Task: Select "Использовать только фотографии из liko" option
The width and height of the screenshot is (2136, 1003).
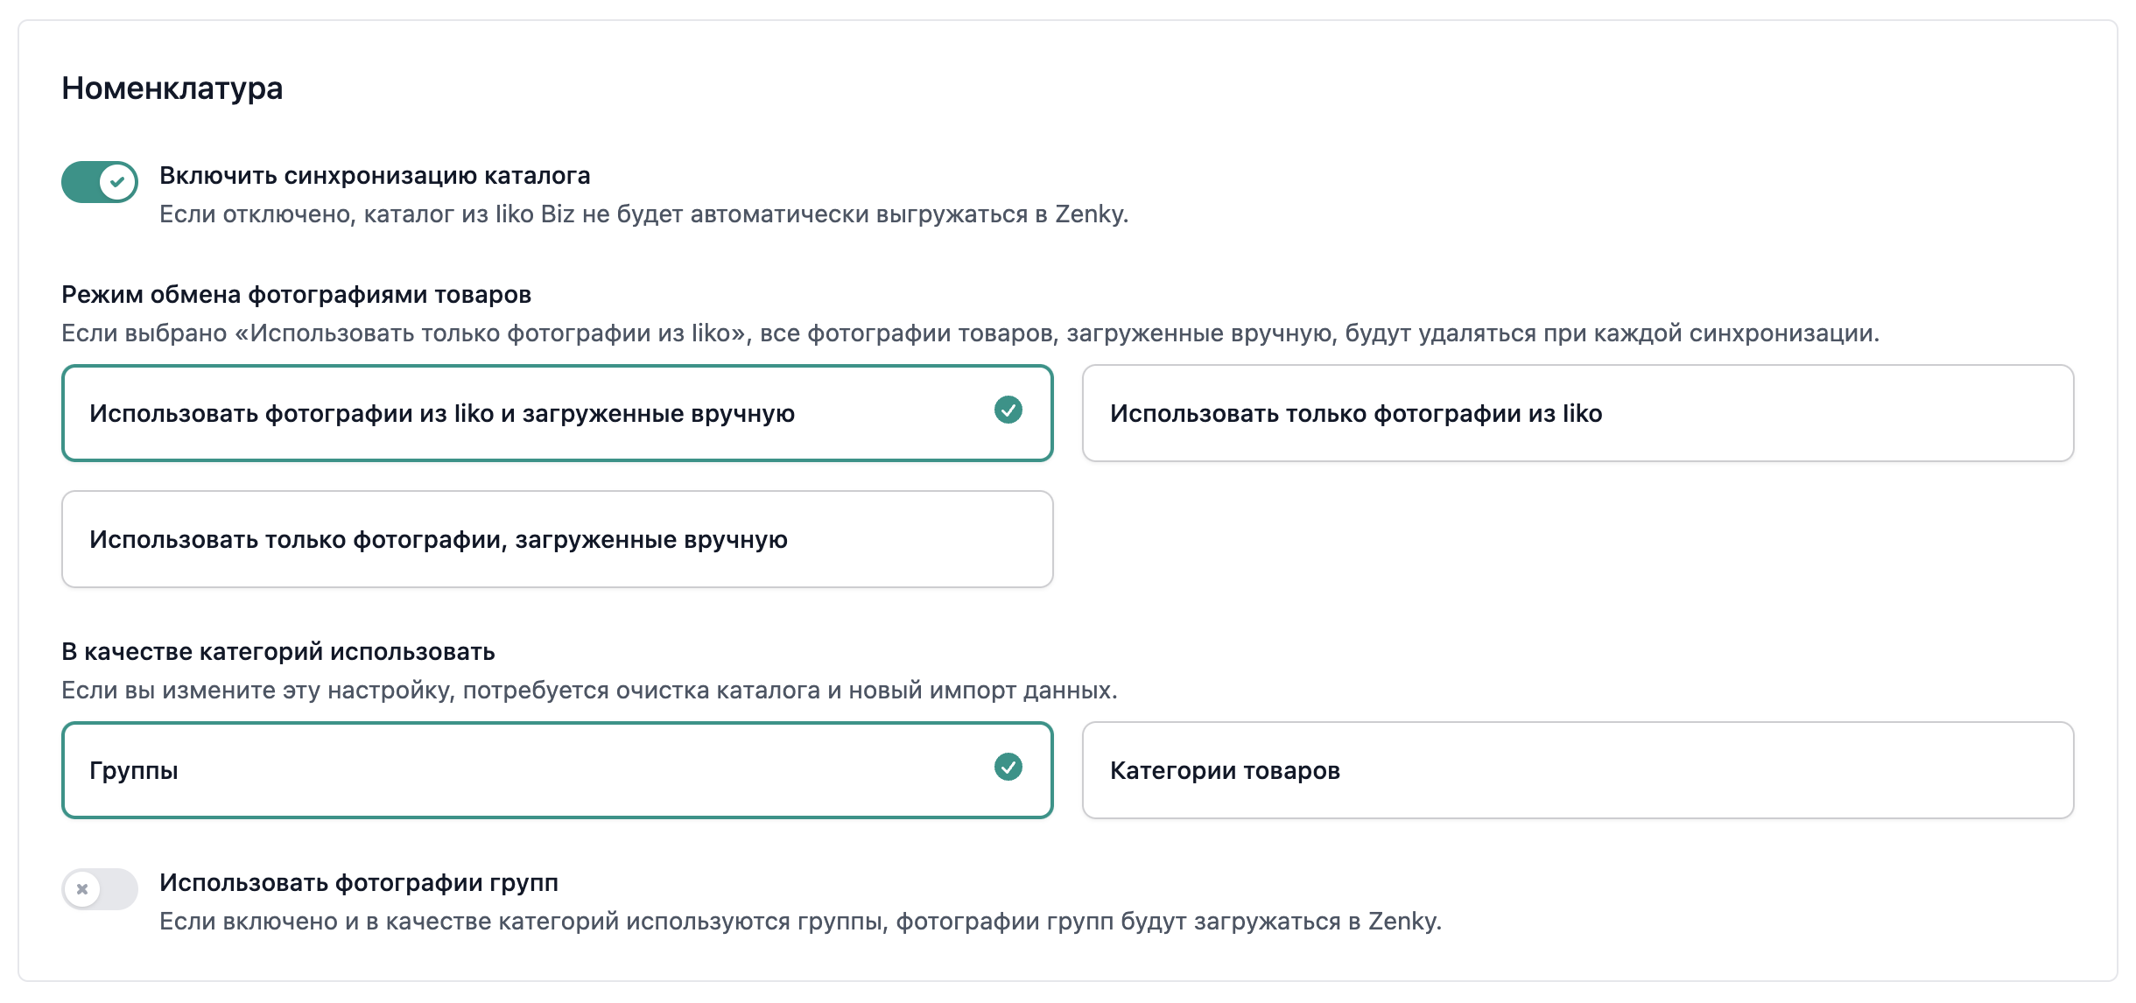Action: point(1577,413)
